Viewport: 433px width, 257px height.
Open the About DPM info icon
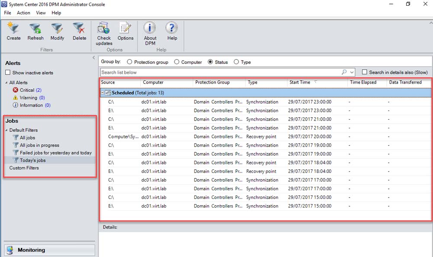click(150, 28)
